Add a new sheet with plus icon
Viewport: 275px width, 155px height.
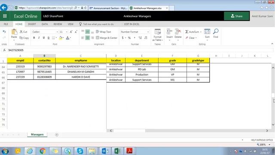[x=57, y=135]
